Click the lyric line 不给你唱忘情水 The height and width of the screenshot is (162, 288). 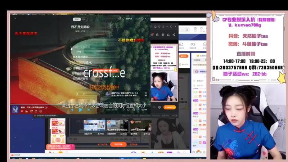(x=80, y=63)
